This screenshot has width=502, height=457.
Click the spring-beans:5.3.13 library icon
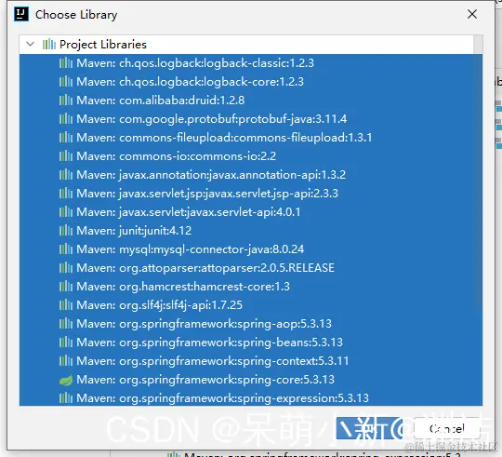[66, 343]
